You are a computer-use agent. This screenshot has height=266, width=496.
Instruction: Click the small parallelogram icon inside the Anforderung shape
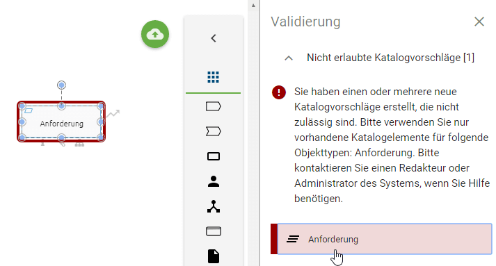click(x=29, y=110)
